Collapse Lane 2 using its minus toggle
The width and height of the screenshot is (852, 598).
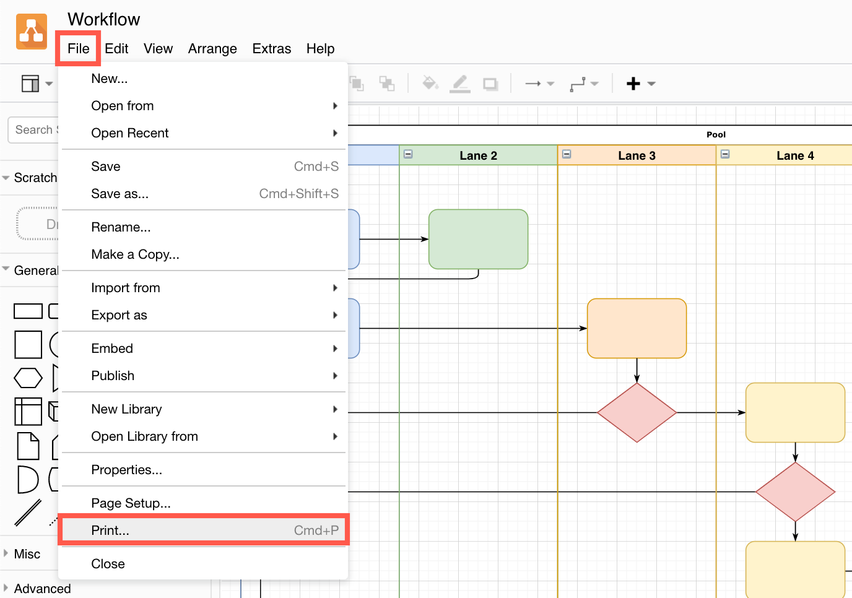point(408,154)
